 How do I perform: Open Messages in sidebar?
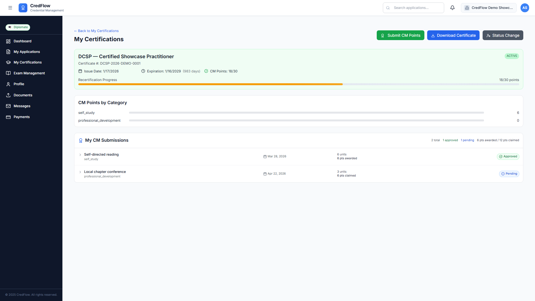(22, 106)
